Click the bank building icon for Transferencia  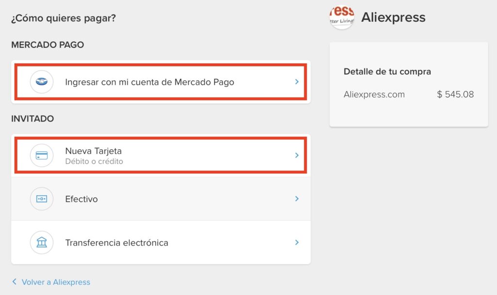pos(42,243)
